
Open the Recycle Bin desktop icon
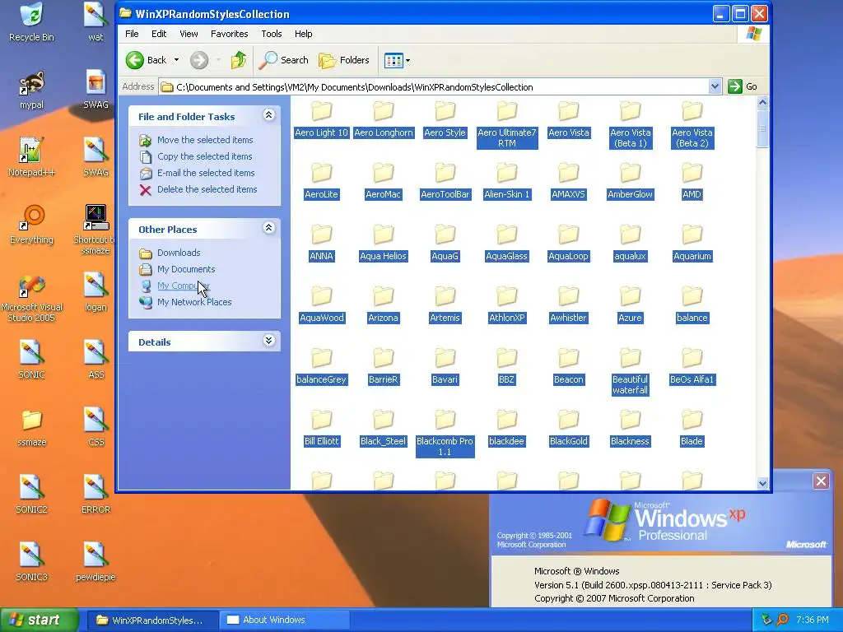[32, 22]
